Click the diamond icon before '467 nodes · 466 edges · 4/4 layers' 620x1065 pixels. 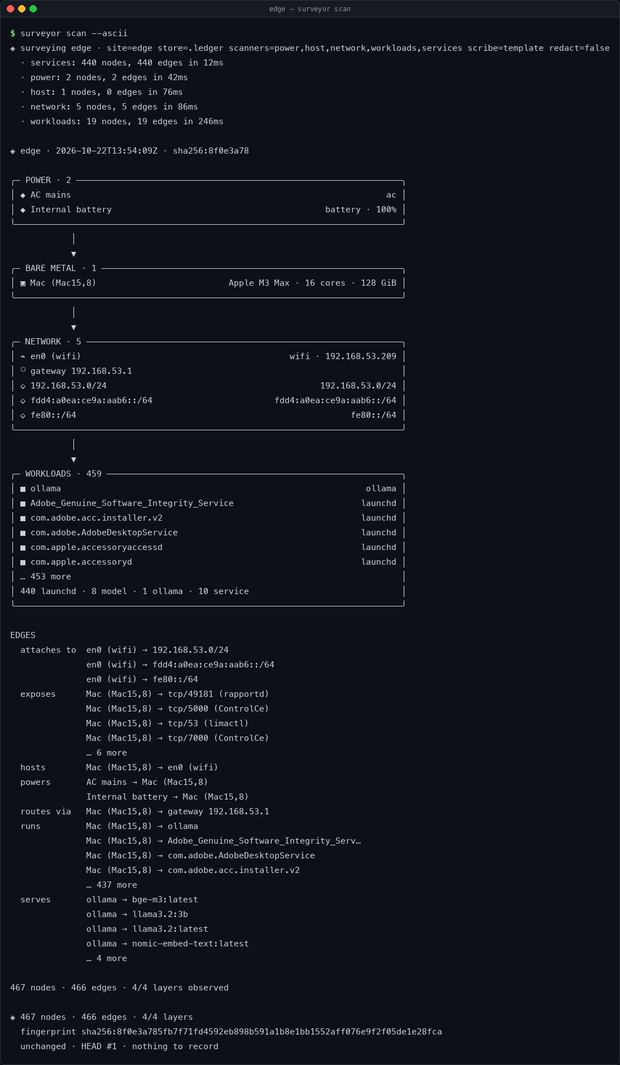coord(13,1017)
